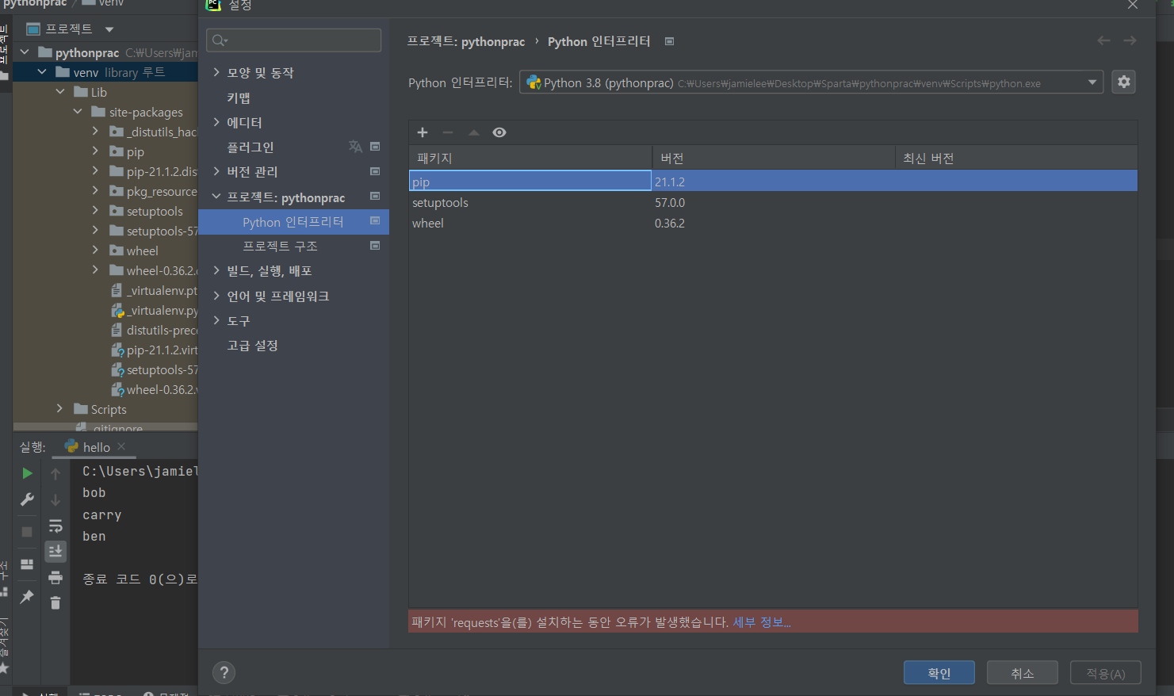Screen dimensions: 1174x696
Task: Select the setuptools folder in project tree
Action: 155,211
